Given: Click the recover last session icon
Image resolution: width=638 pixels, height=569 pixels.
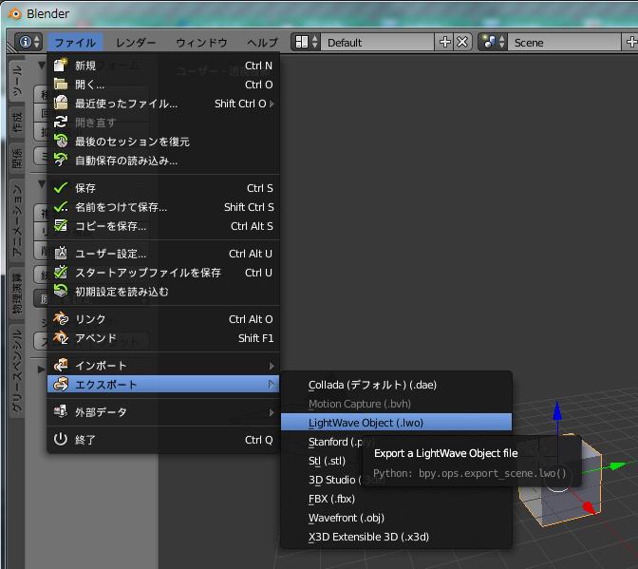Looking at the screenshot, I should (61, 142).
